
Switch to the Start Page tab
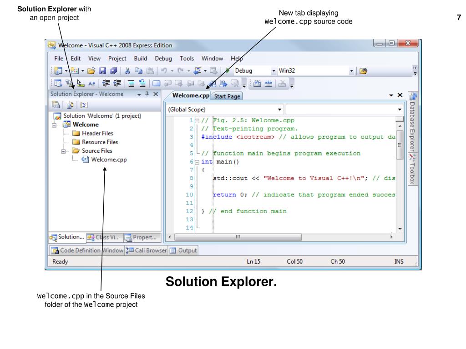coord(227,96)
